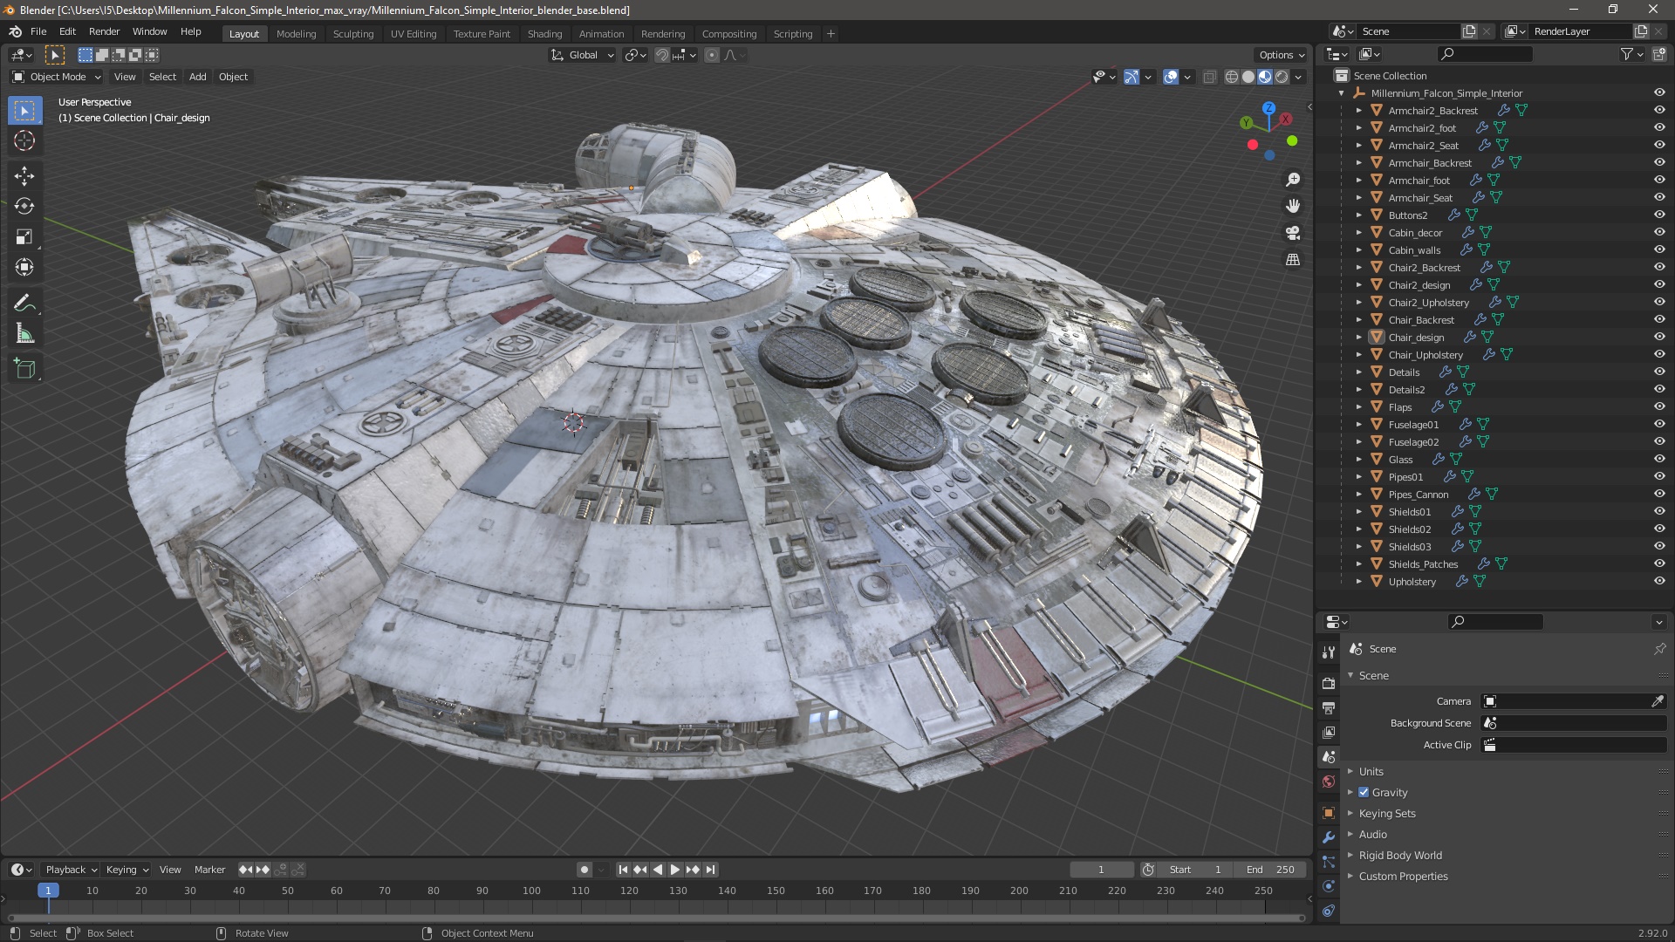
Task: Click the current frame number field
Action: (x=1101, y=870)
